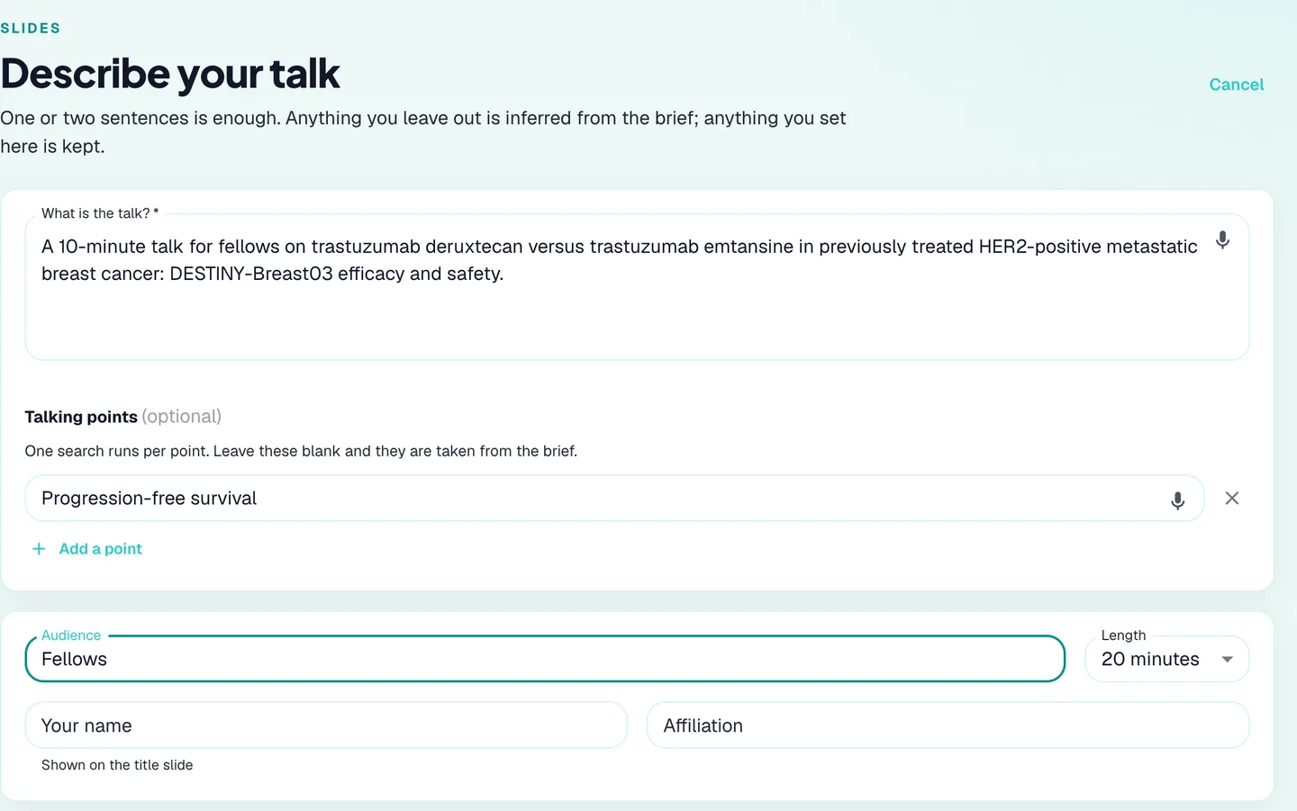Image resolution: width=1297 pixels, height=811 pixels.
Task: Click into the Affiliation field
Action: tap(948, 725)
